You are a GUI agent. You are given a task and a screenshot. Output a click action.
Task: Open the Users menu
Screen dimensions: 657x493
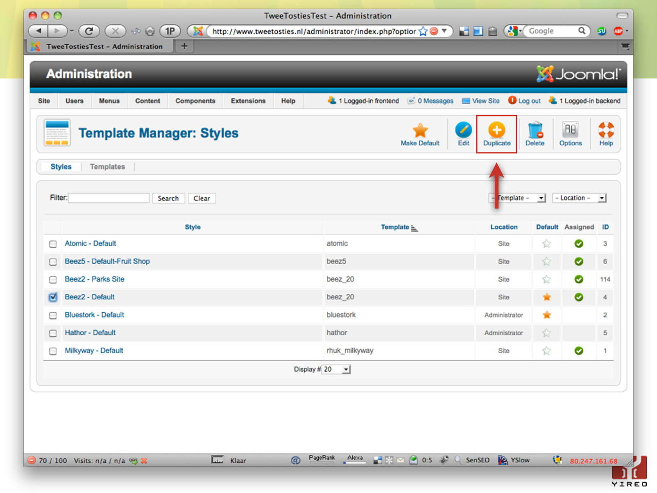pos(74,101)
